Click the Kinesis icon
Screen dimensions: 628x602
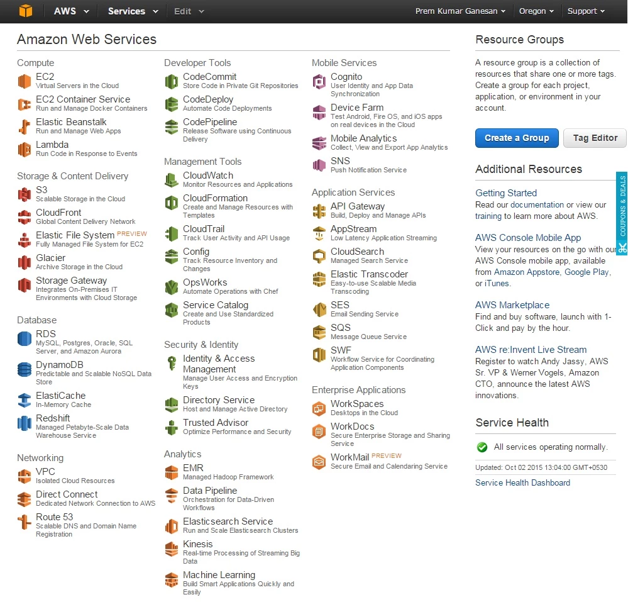point(172,549)
